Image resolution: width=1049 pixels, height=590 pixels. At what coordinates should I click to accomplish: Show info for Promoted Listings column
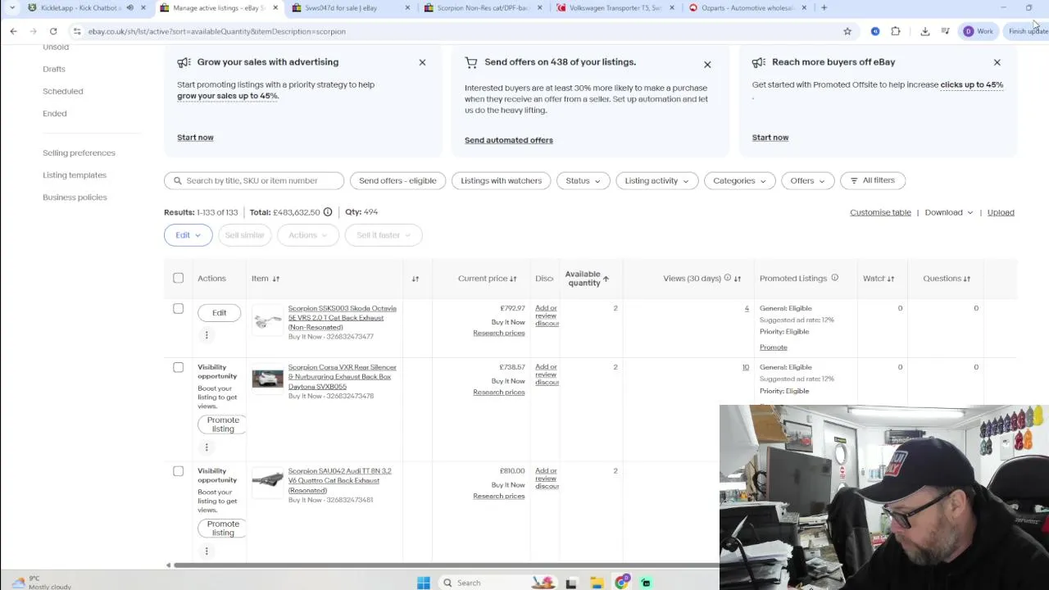click(834, 278)
